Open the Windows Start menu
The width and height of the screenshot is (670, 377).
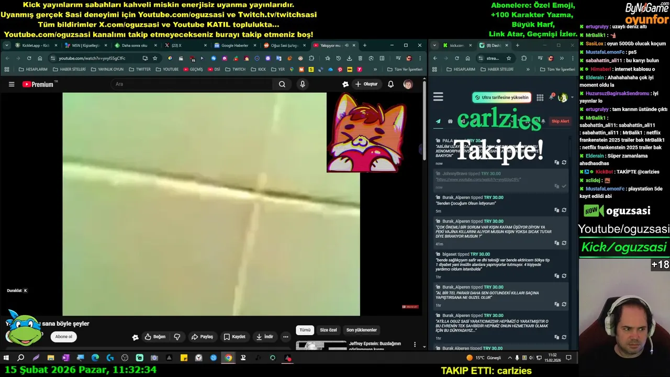[6, 358]
